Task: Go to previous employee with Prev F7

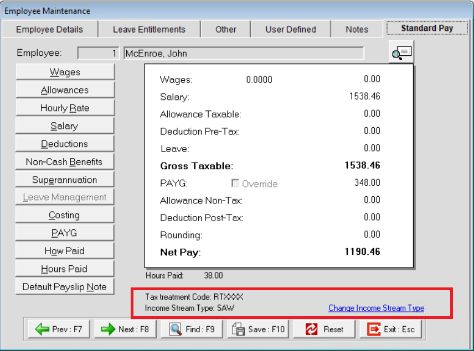Action: click(59, 329)
